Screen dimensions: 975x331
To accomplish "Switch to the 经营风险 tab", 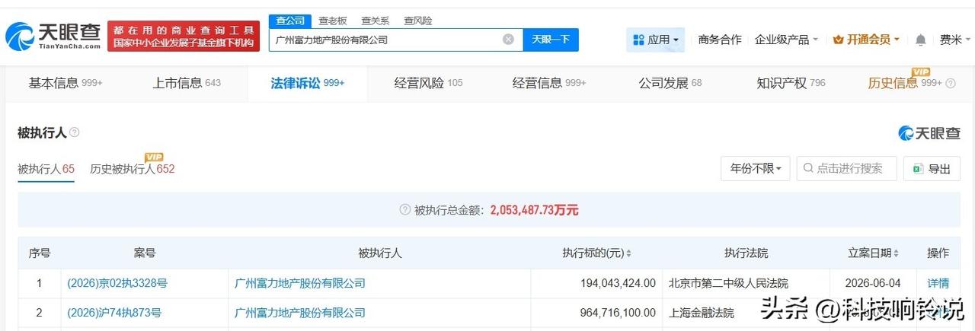I will (x=428, y=83).
